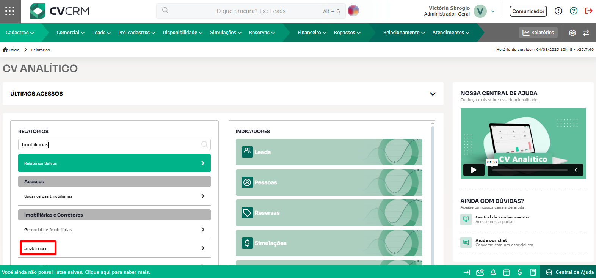This screenshot has width=596, height=278.
Task: Open the Repasses menu
Action: coord(347,33)
